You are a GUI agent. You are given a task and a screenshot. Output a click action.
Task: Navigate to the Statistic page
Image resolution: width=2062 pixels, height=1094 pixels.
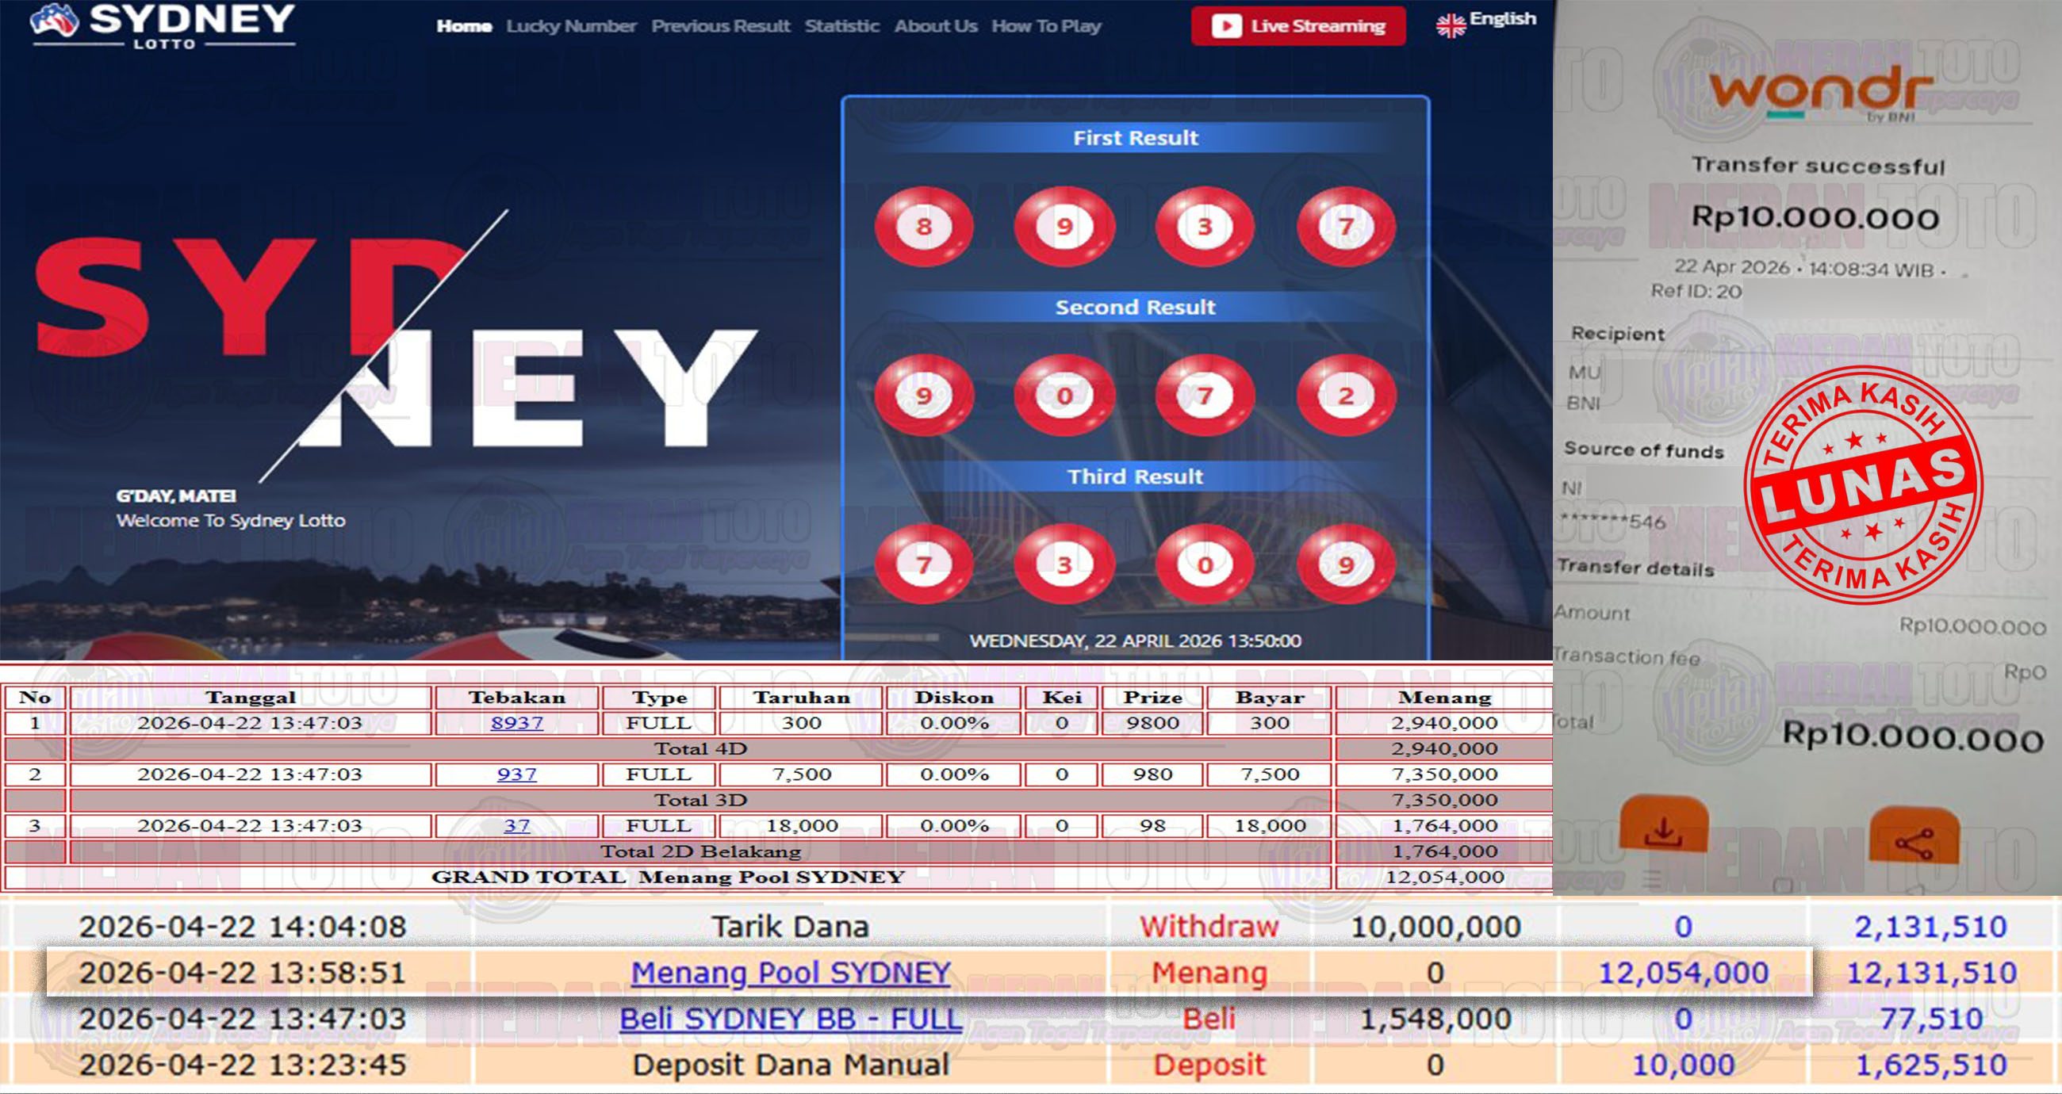[x=842, y=26]
